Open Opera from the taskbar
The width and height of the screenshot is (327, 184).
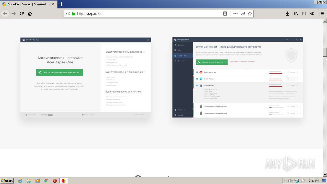(55, 181)
